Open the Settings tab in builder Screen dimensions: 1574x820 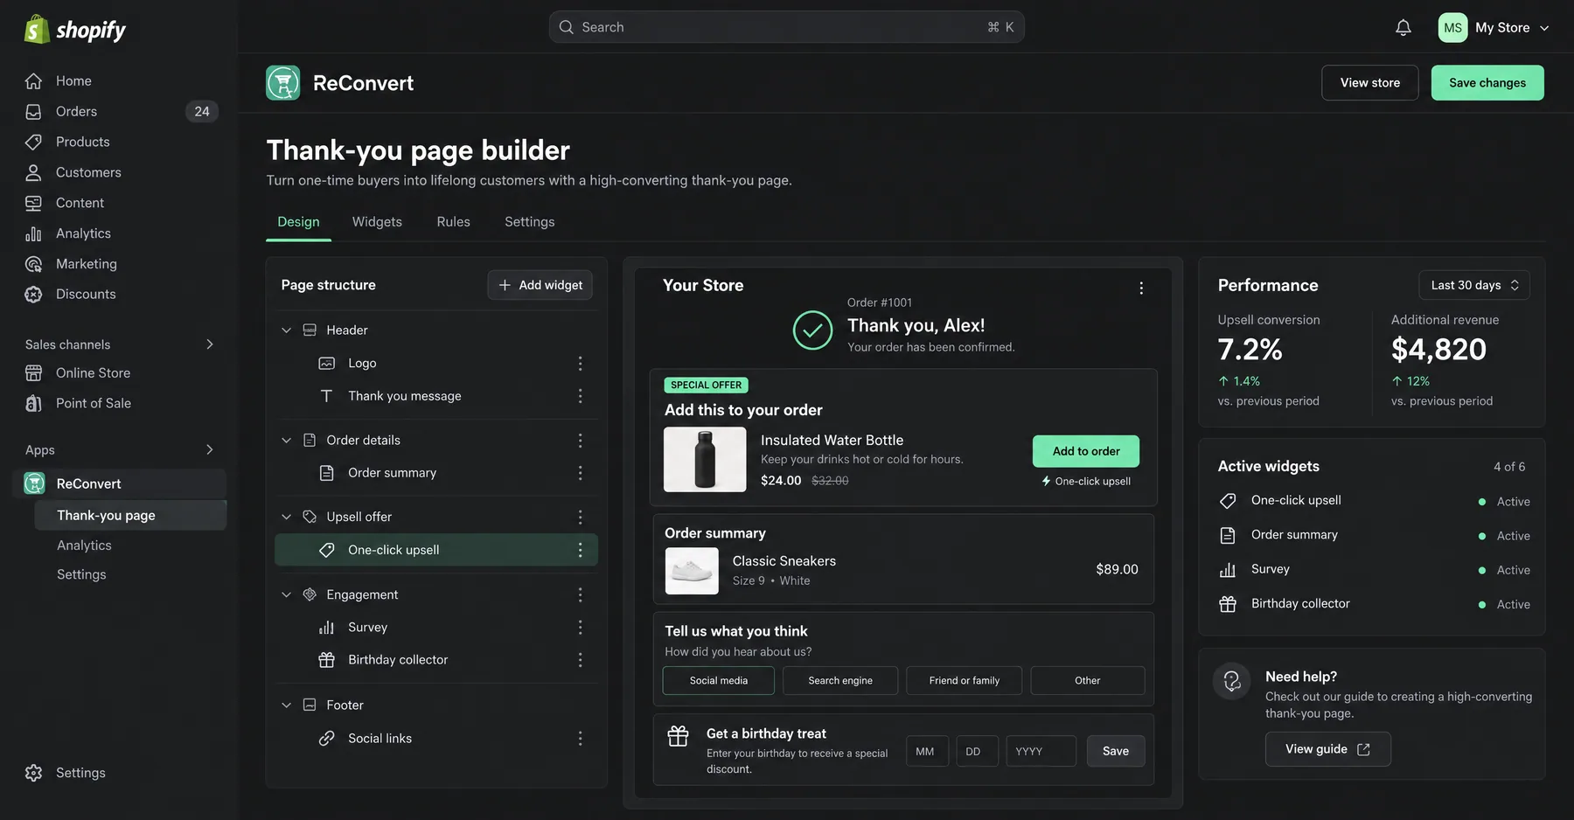[x=529, y=222]
